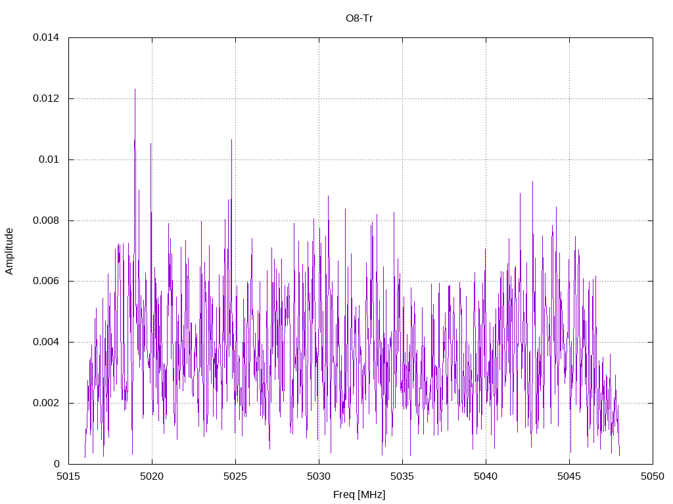Click the x-axis tick label 5040

coord(486,476)
